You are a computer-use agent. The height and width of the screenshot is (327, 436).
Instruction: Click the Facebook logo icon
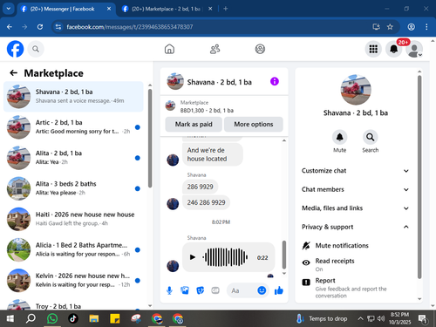click(x=15, y=49)
